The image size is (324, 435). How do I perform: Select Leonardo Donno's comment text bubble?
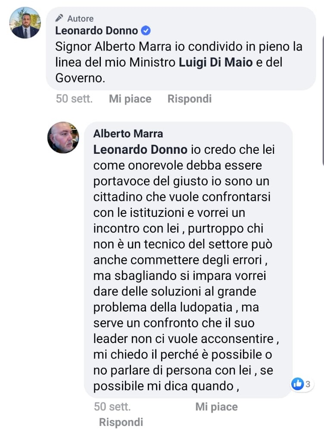click(181, 49)
